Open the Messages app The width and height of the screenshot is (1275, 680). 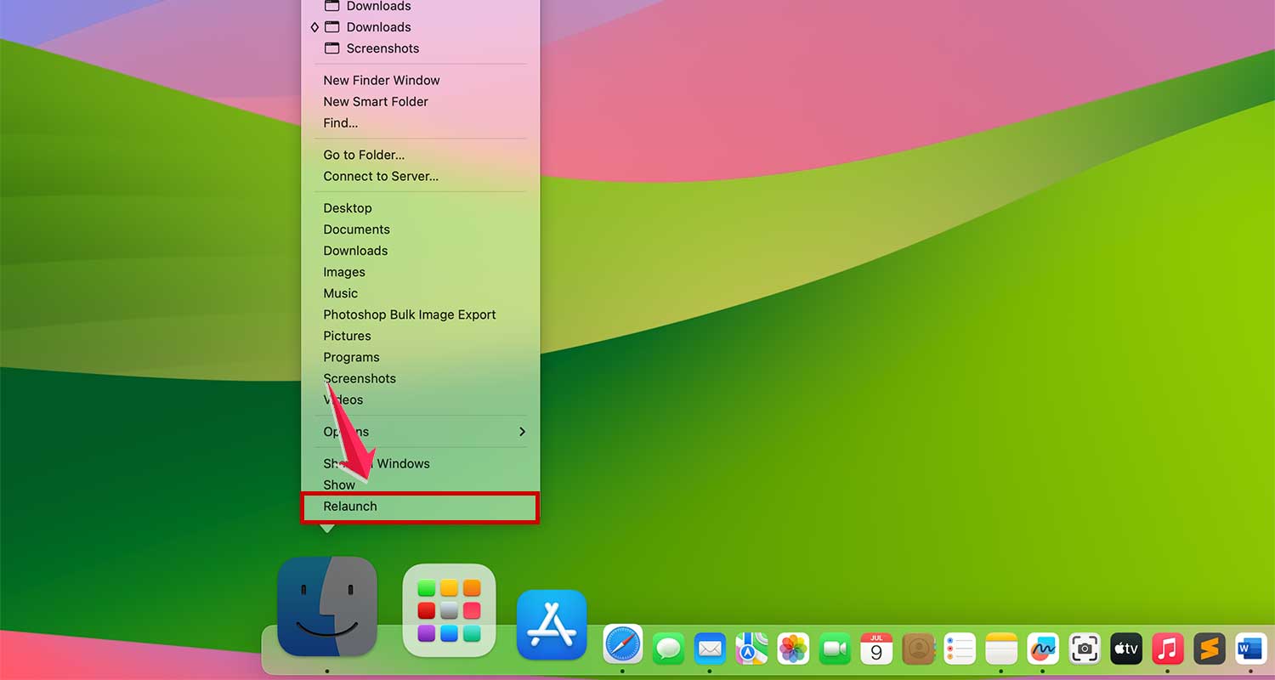[x=667, y=649]
